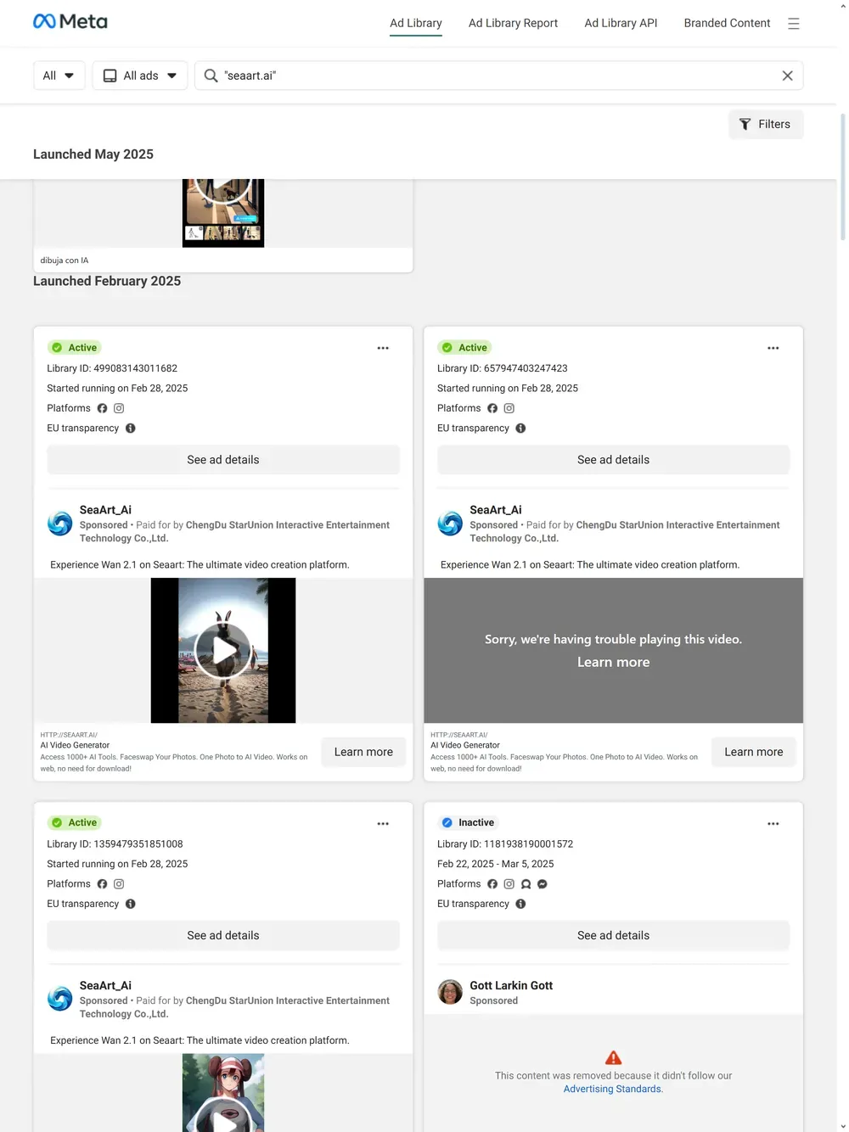This screenshot has height=1132, width=849.
Task: Open the "All" country dropdown
Action: (x=59, y=76)
